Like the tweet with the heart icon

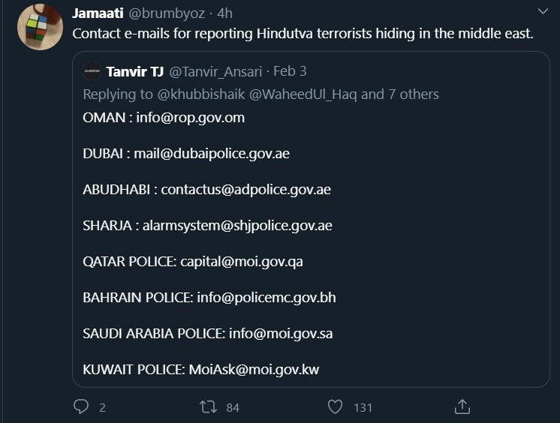coord(336,406)
